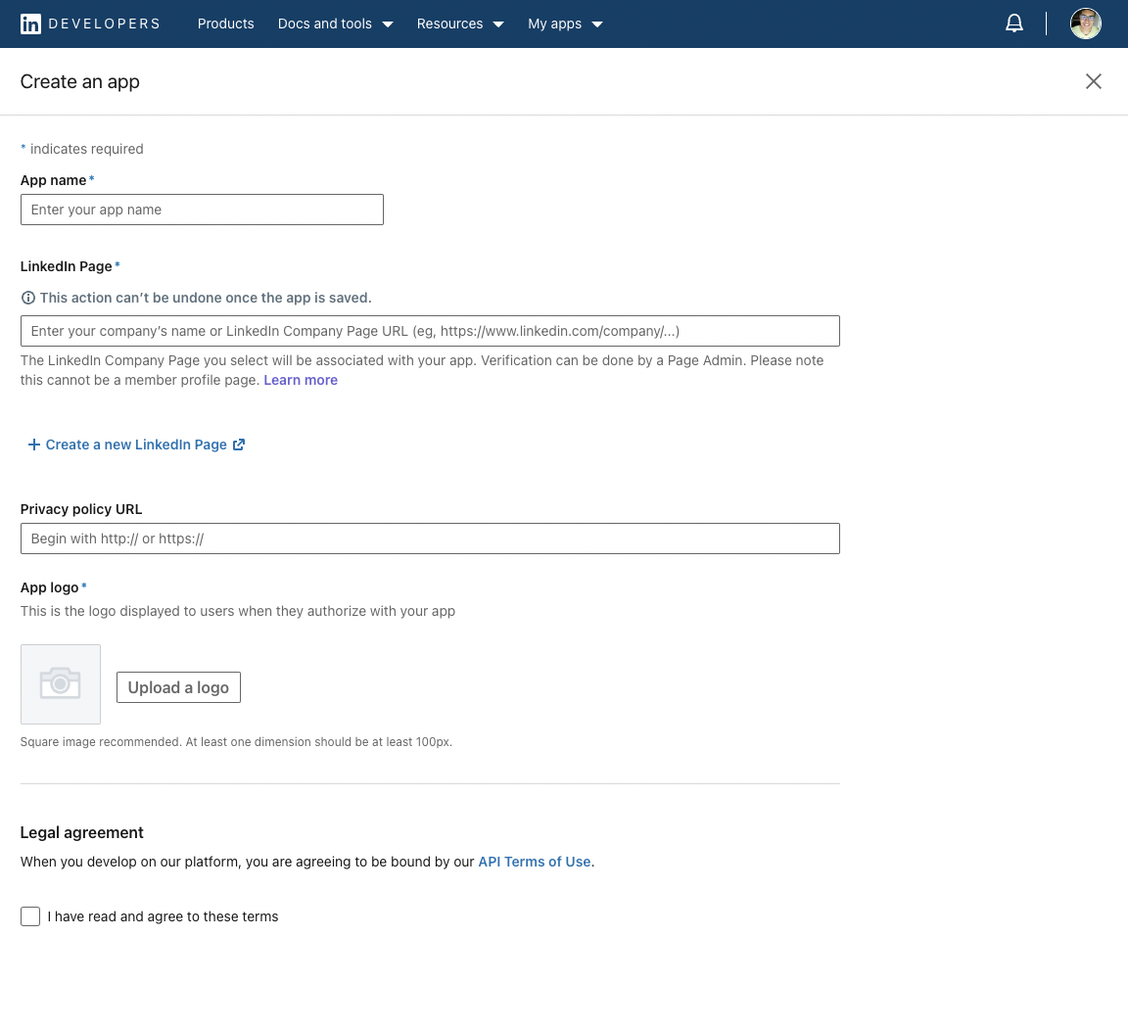This screenshot has width=1128, height=1030.
Task: Click the Upload a logo button
Action: coord(178,687)
